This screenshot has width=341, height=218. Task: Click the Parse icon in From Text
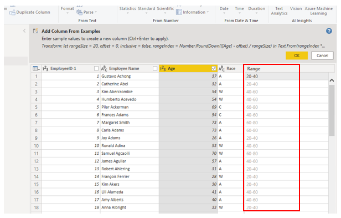pos(79,12)
